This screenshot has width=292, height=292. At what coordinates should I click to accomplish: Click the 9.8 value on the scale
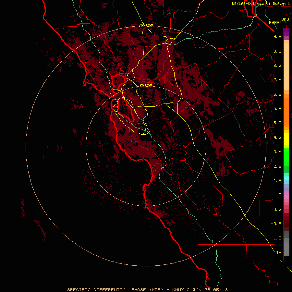tap(277, 36)
